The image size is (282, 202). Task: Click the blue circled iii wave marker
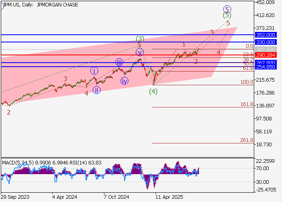tap(119, 62)
